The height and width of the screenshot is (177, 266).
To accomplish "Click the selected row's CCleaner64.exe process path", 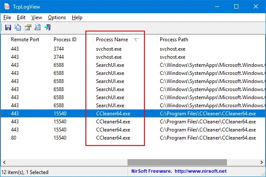I will (208, 114).
